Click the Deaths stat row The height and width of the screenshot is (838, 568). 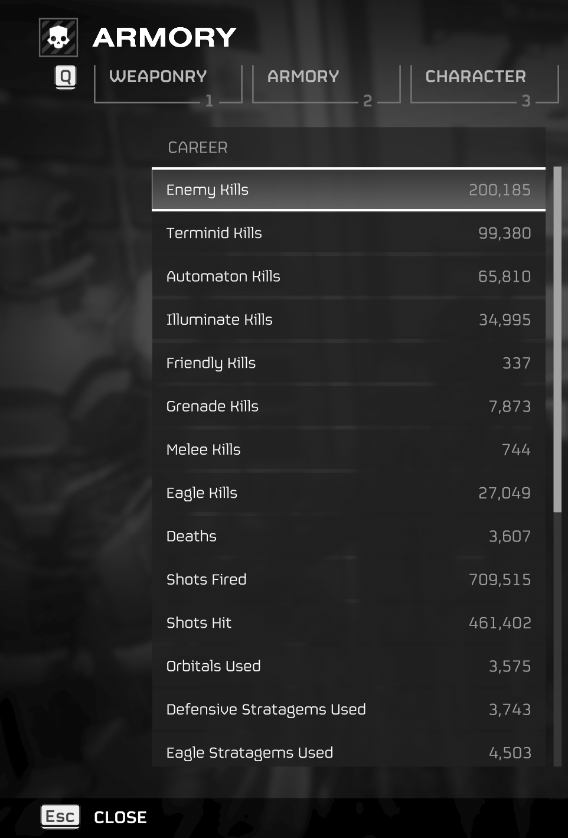coord(348,536)
